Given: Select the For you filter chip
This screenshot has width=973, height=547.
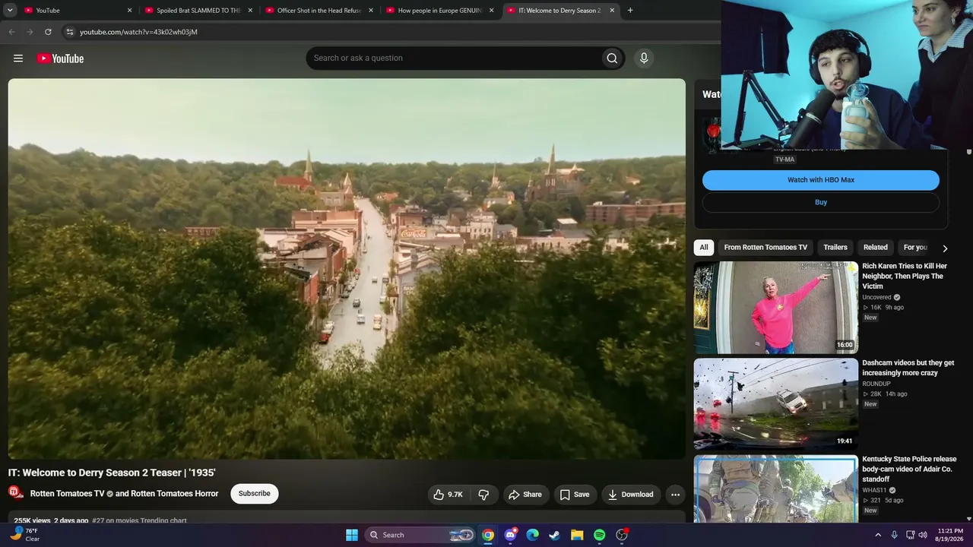Looking at the screenshot, I should (x=915, y=247).
